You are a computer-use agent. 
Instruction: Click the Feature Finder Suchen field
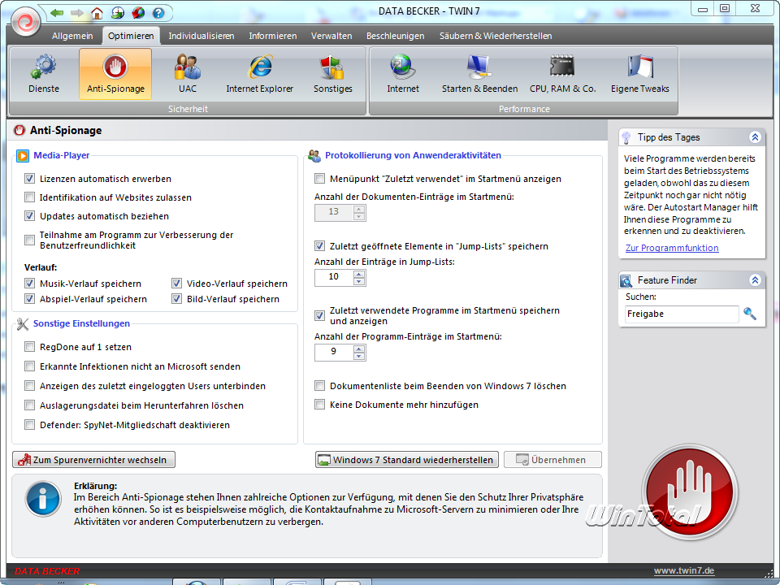(682, 314)
